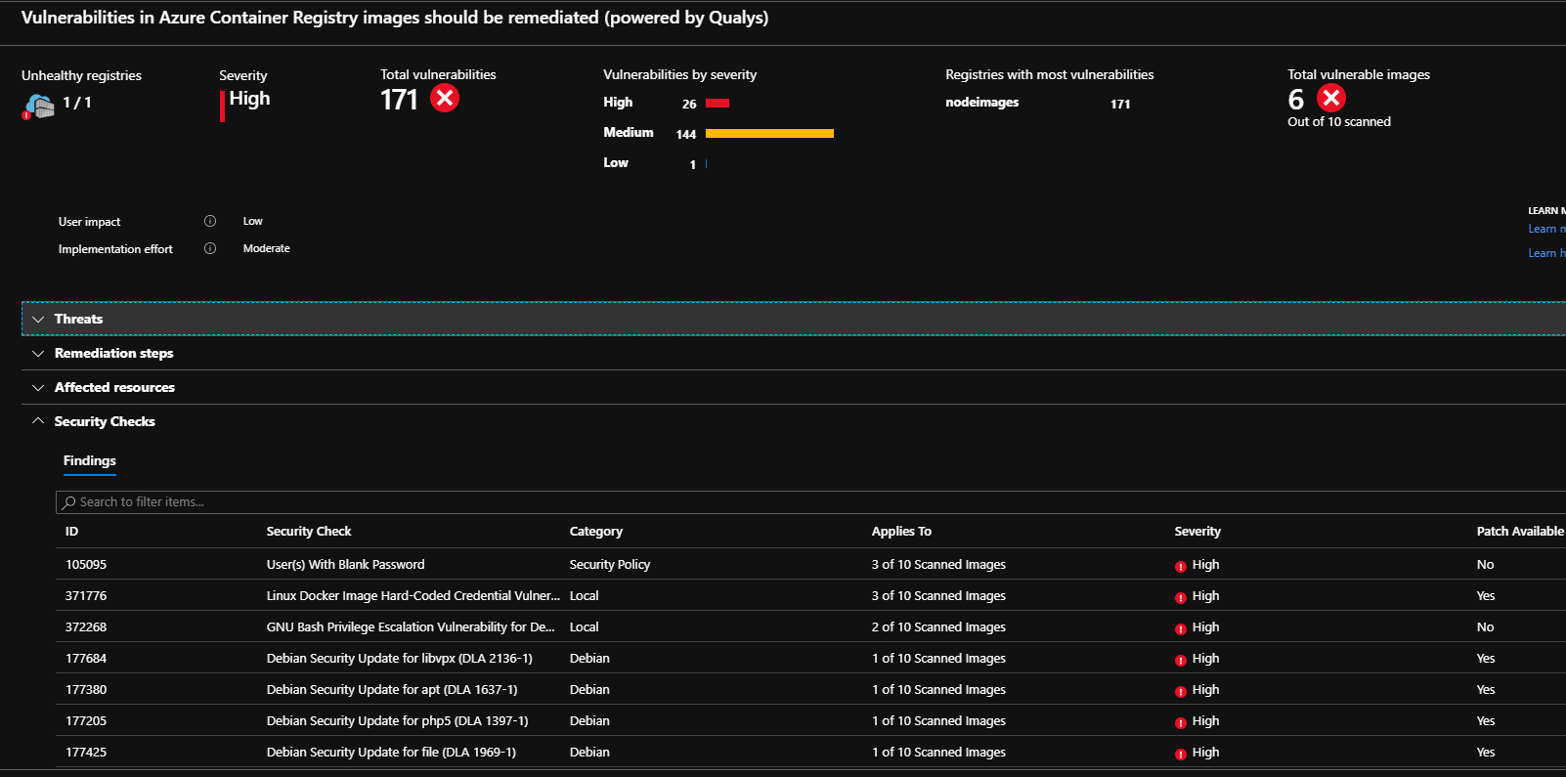
Task: Open Debian Security Update for libvpx finding
Action: point(400,659)
